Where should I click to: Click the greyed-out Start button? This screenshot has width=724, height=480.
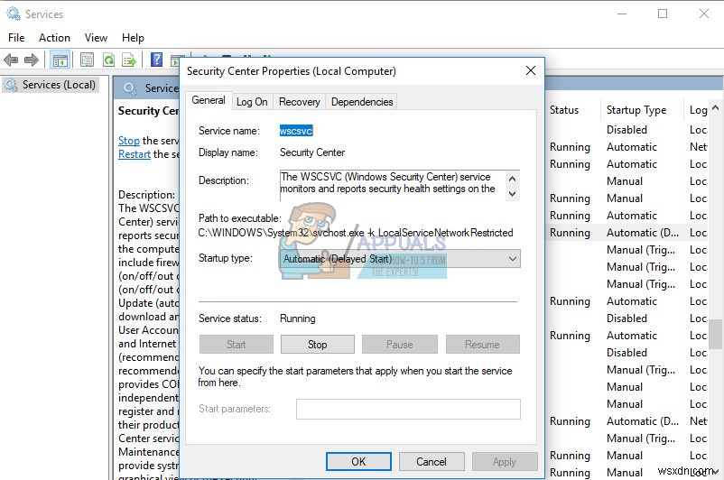pyautogui.click(x=236, y=345)
